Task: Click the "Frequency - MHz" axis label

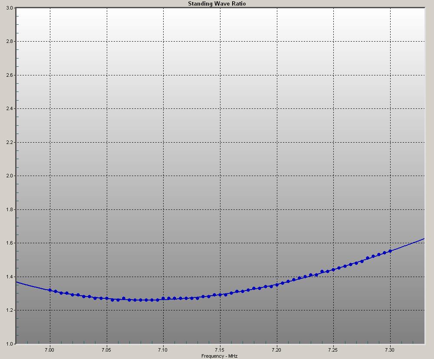Action: 219,356
